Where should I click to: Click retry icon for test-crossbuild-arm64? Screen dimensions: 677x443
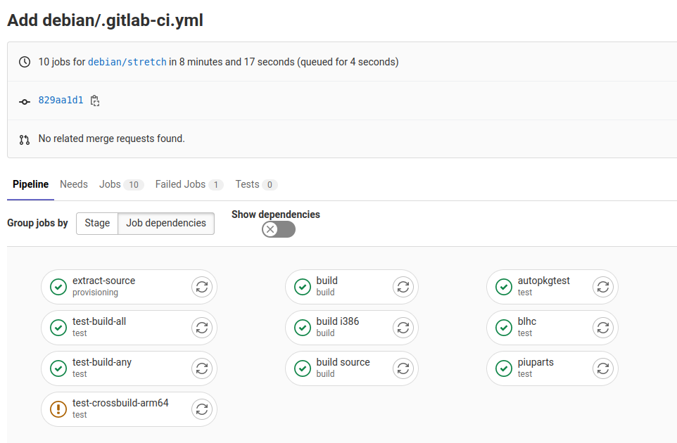201,409
